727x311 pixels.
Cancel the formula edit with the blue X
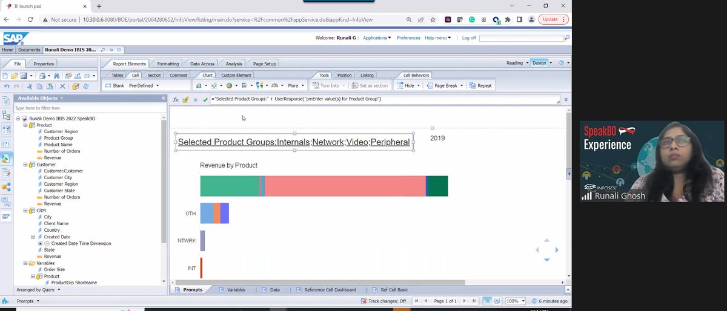(195, 99)
